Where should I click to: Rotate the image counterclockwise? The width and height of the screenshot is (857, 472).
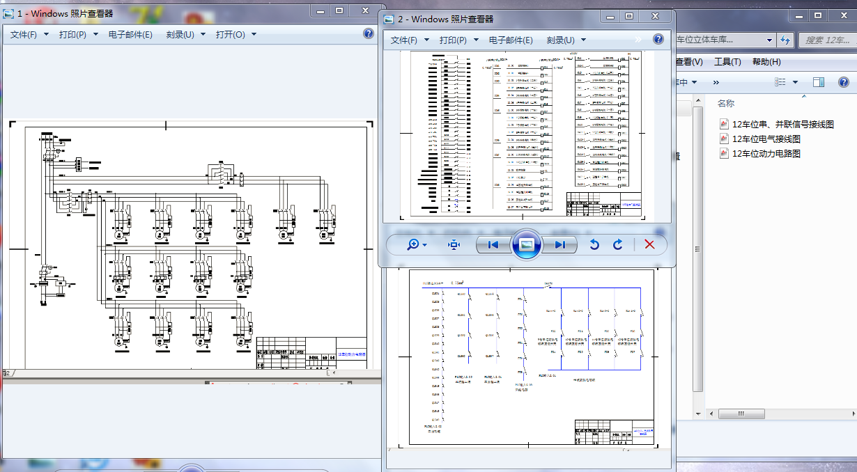click(x=594, y=244)
